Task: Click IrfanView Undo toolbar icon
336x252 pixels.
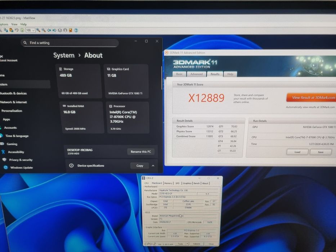Action: (x=17, y=30)
